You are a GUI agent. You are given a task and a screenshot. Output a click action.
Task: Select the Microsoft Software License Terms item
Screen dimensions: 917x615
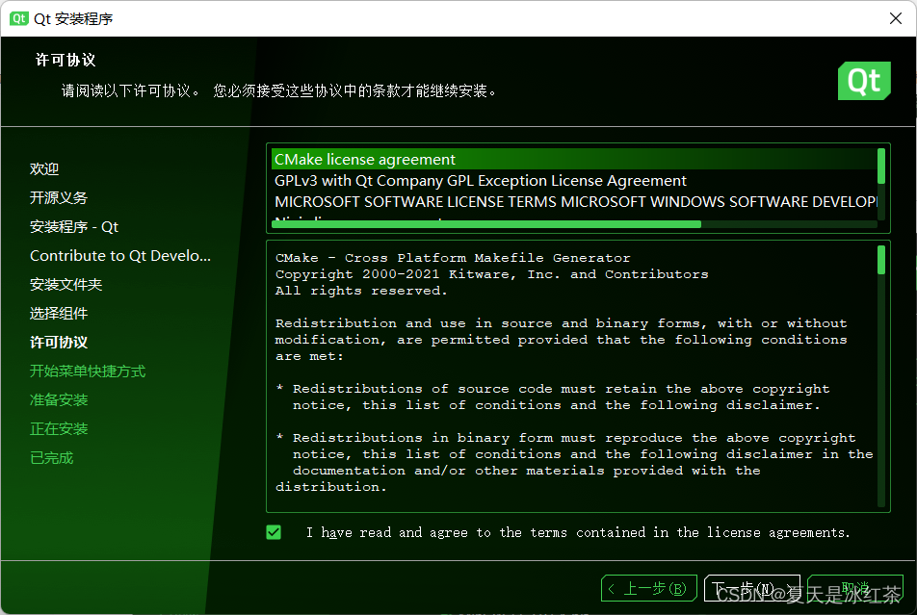[x=574, y=201]
